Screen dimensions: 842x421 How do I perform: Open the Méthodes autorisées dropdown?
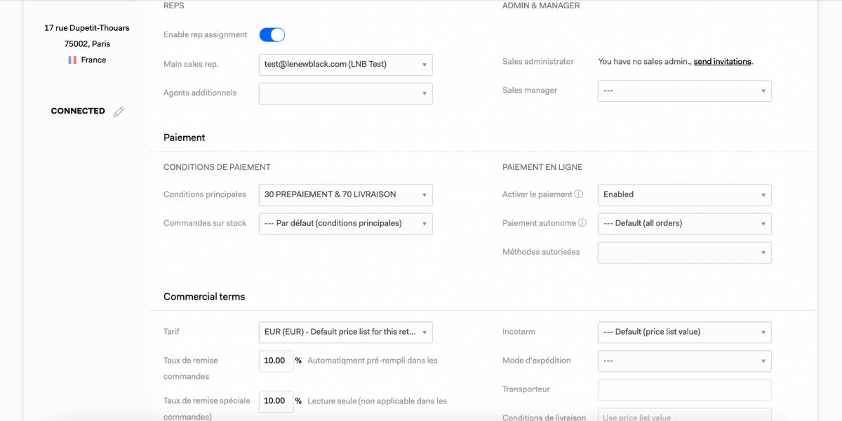pos(685,252)
